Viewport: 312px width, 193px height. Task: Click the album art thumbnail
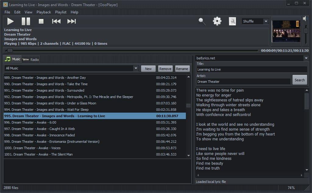286,31
